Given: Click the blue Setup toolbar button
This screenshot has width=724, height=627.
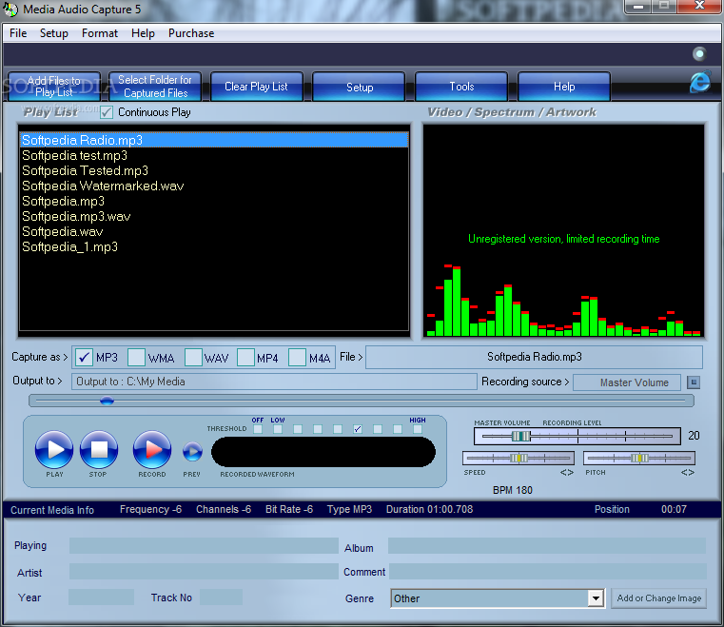Looking at the screenshot, I should pos(360,87).
